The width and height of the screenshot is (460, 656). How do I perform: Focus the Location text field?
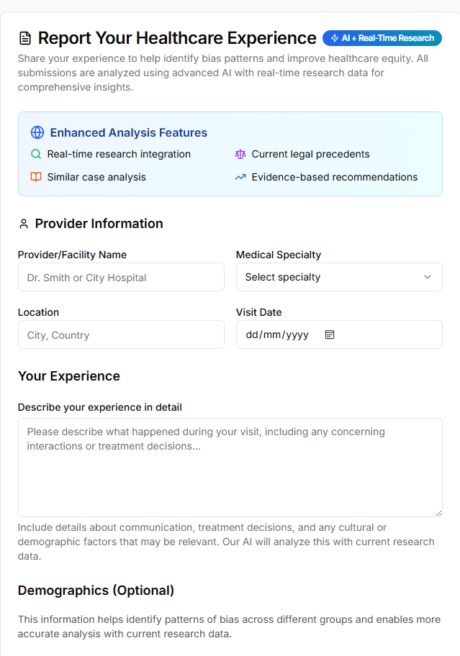[121, 334]
